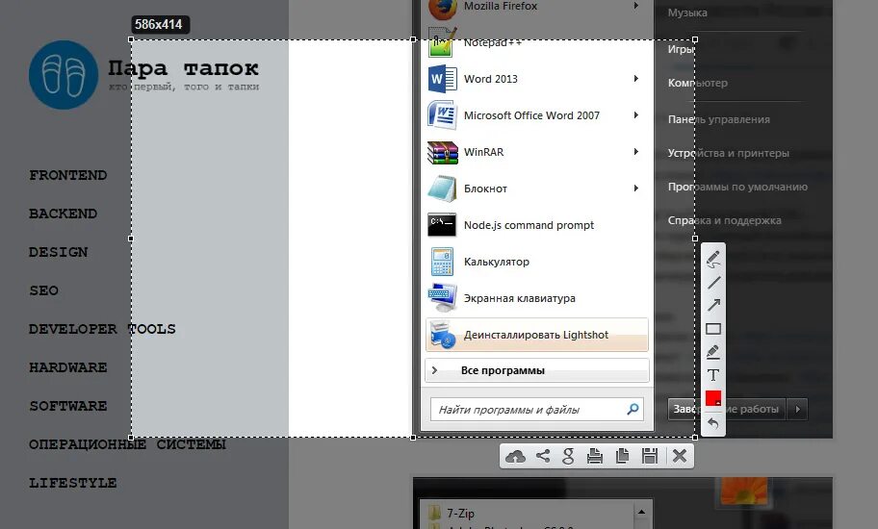Upload screenshot to the cloud
The width and height of the screenshot is (878, 529).
515,456
